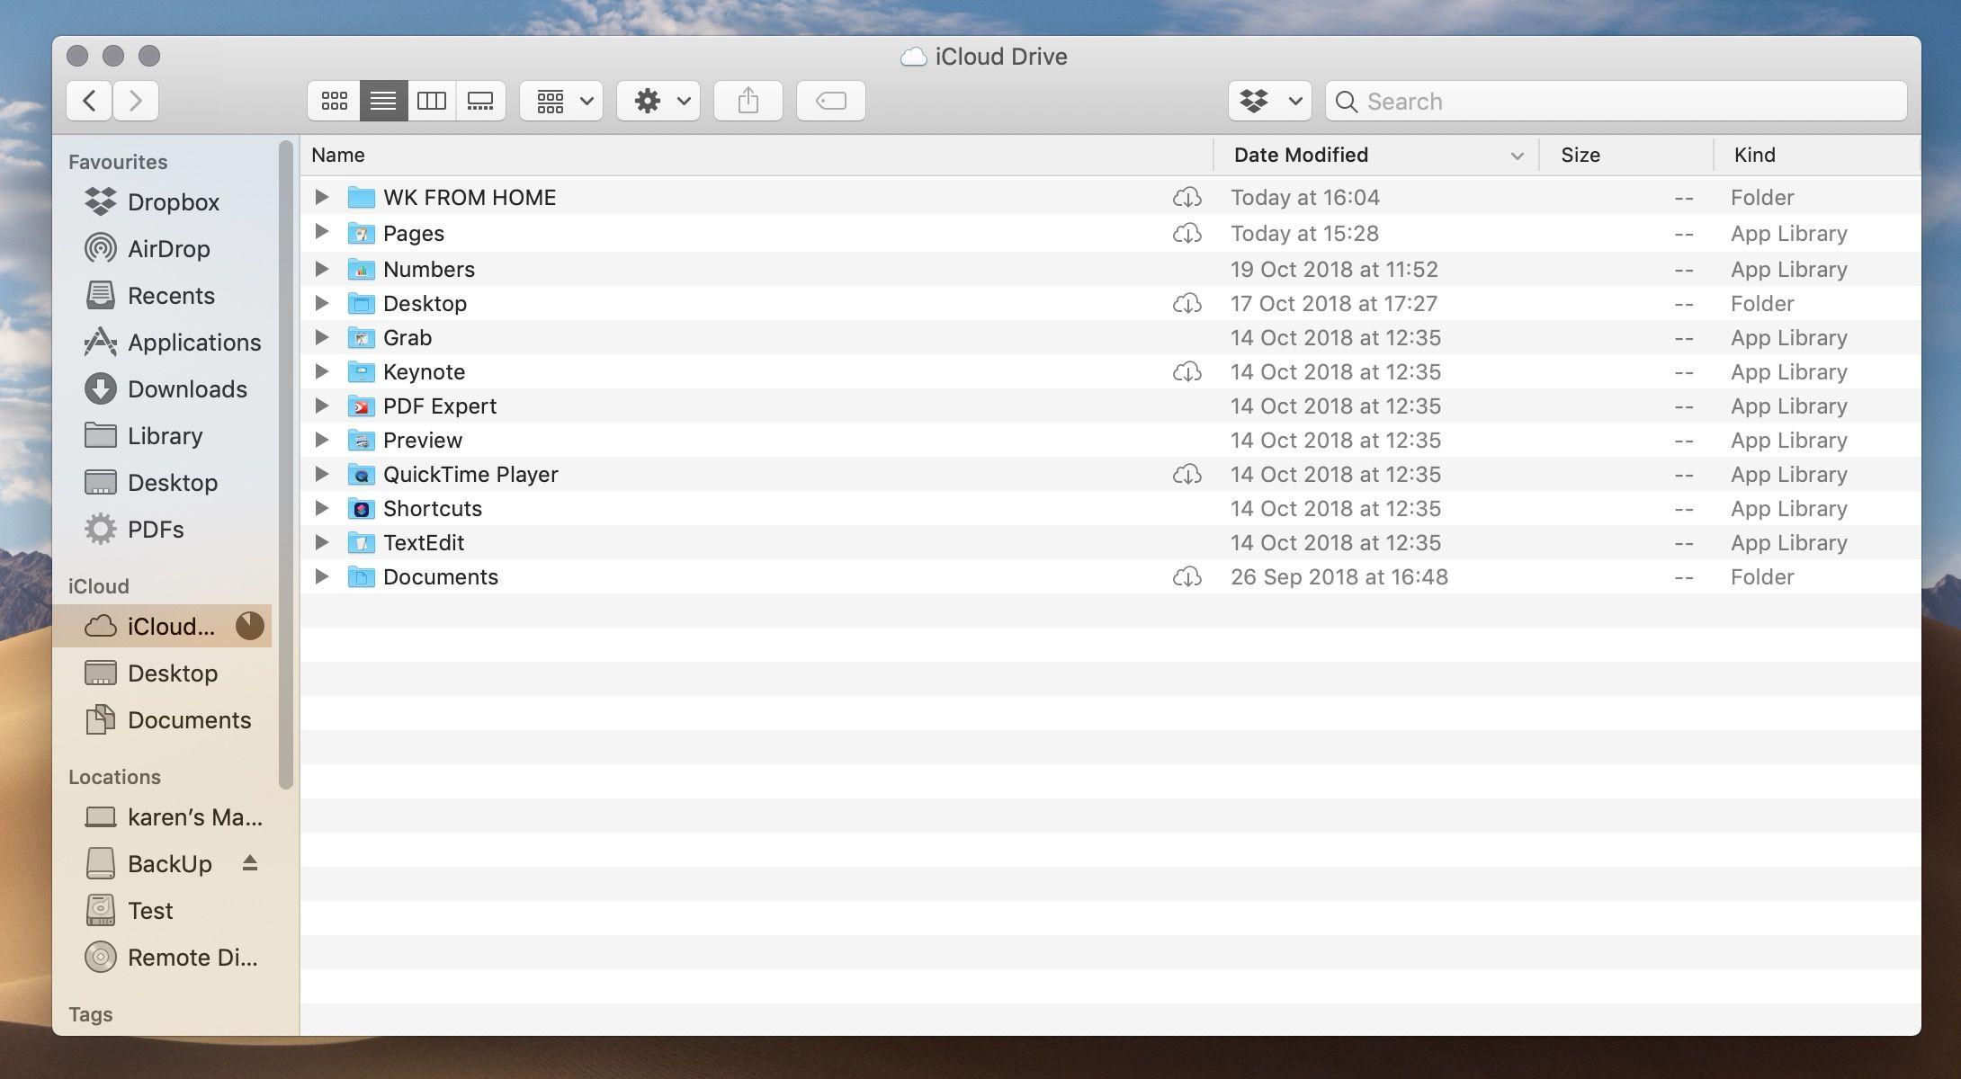Select the gallery view mode button

tap(481, 100)
